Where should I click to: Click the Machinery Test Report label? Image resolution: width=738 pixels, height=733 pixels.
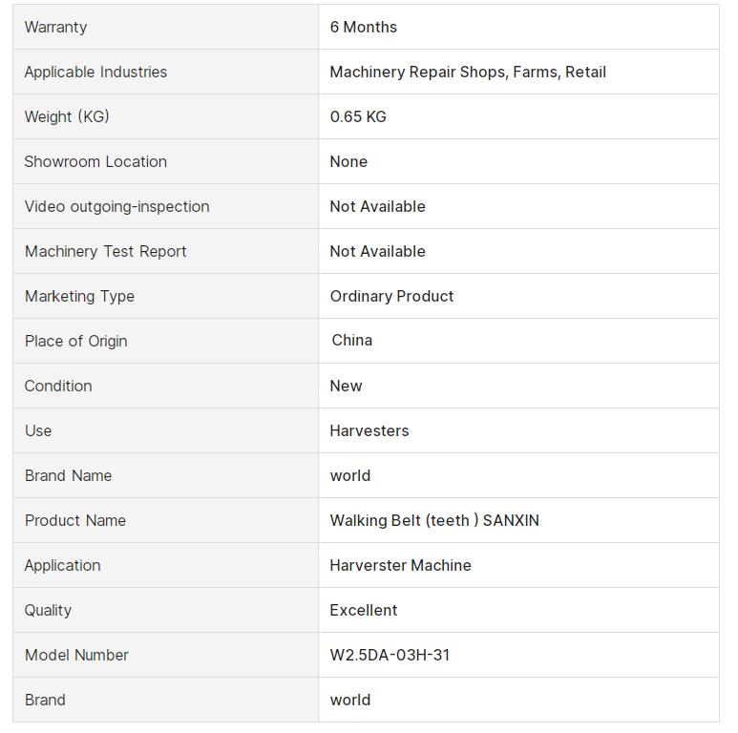pyautogui.click(x=105, y=251)
